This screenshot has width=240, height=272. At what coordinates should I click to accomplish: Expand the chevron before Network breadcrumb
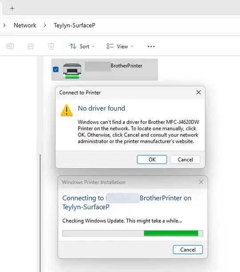(4, 25)
